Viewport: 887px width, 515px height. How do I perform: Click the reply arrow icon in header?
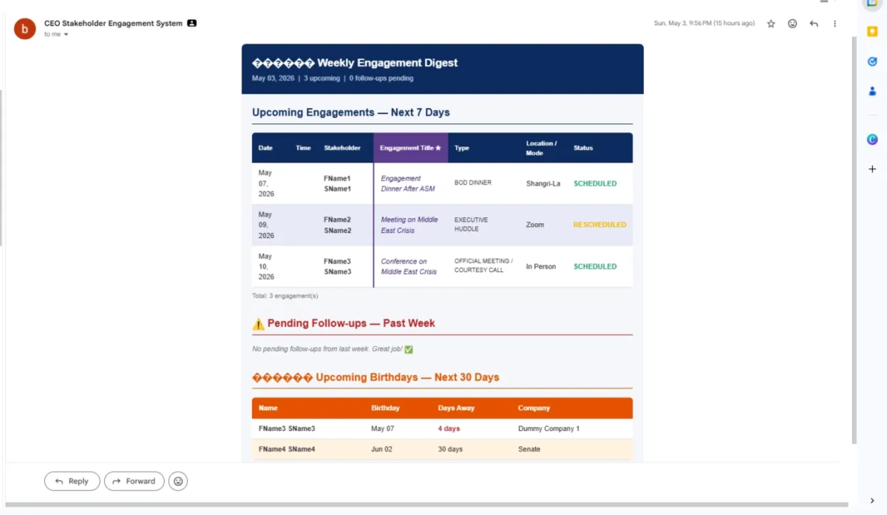click(x=814, y=24)
